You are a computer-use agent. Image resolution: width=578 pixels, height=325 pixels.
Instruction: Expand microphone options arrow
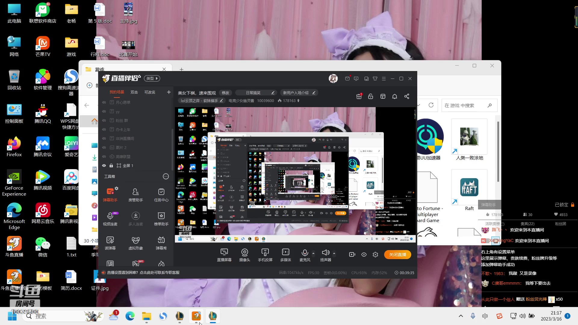pyautogui.click(x=313, y=253)
